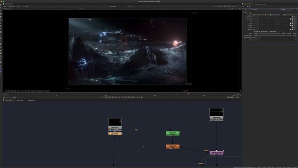Open the Dope Sheet tab

pos(31,100)
